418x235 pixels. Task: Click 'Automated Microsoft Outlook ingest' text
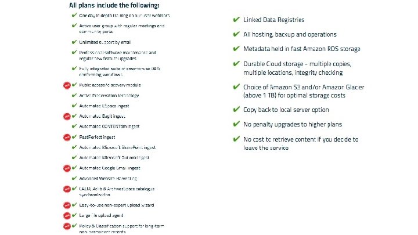[114, 158]
